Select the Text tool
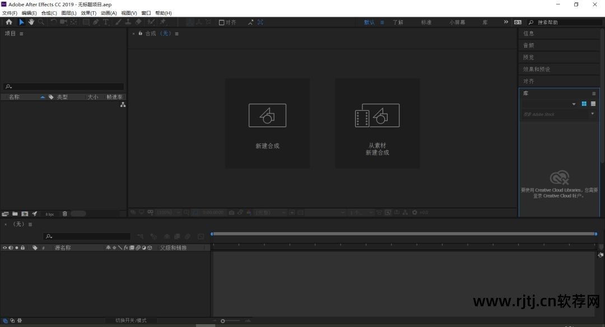Viewport: 605px width, 327px height. pos(105,22)
